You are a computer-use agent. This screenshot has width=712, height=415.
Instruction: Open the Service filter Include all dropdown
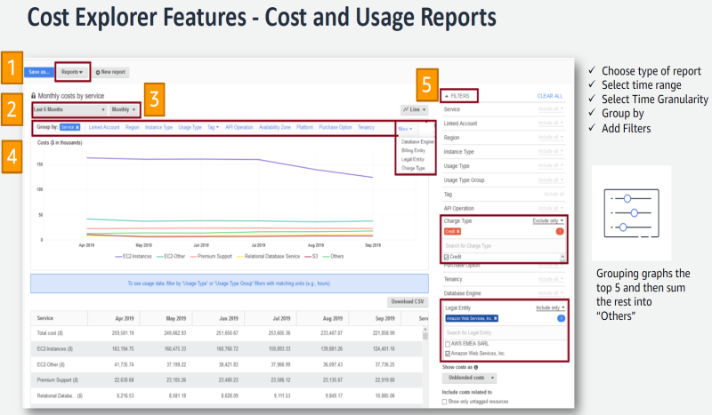tap(551, 108)
